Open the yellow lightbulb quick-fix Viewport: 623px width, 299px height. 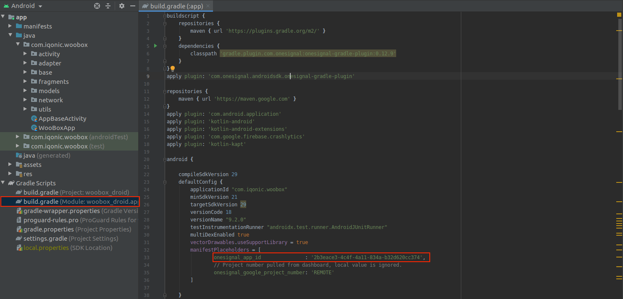click(x=172, y=68)
